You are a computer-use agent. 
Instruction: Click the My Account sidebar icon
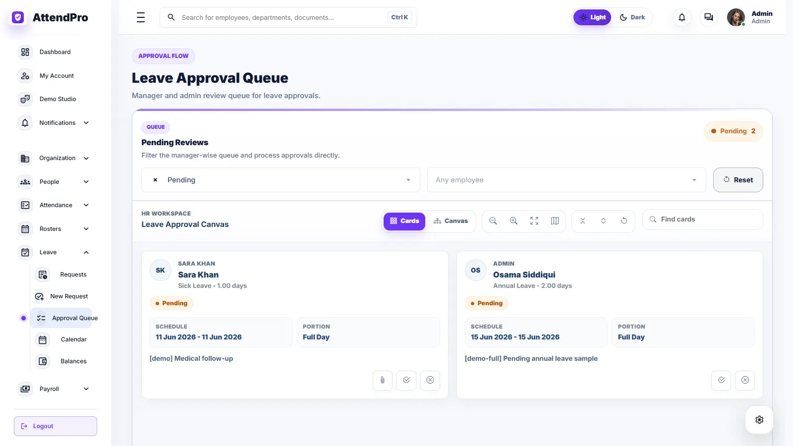click(x=25, y=76)
